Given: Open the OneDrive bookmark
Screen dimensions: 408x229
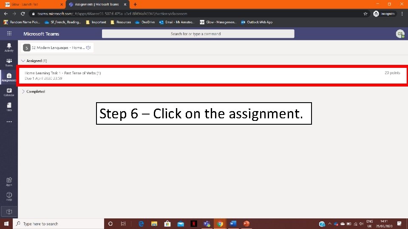Looking at the screenshot, I should point(145,22).
